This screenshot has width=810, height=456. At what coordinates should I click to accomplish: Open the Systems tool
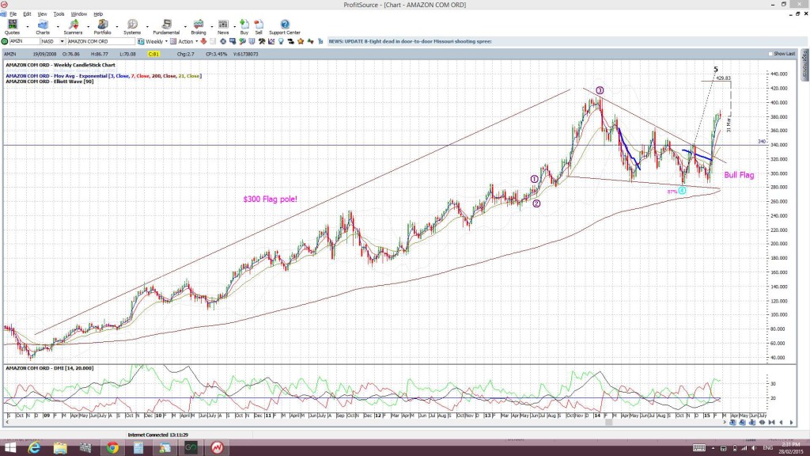click(x=132, y=27)
